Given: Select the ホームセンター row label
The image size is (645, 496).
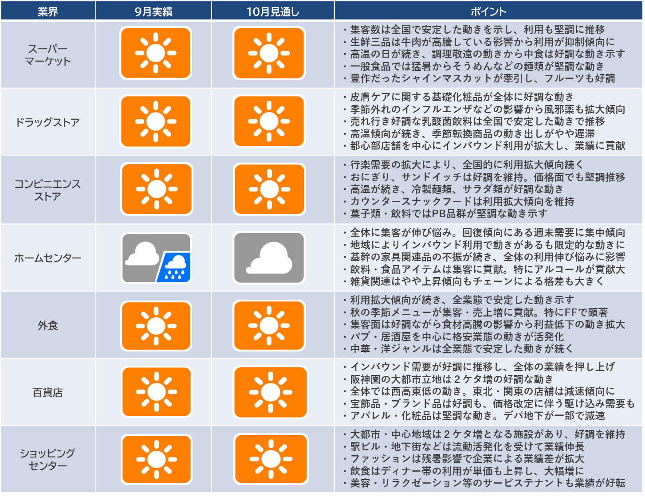Looking at the screenshot, I should (49, 257).
